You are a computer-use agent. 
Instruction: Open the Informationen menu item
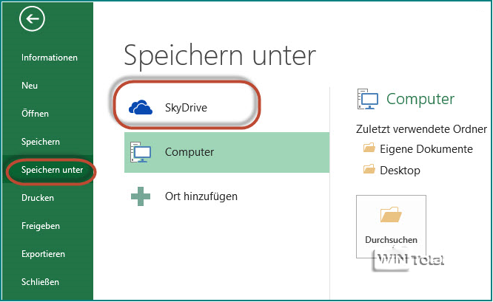click(x=50, y=58)
